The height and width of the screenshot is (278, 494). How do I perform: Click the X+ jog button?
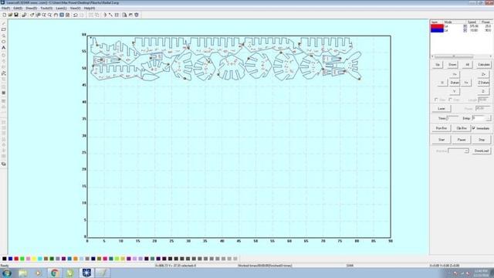click(466, 83)
